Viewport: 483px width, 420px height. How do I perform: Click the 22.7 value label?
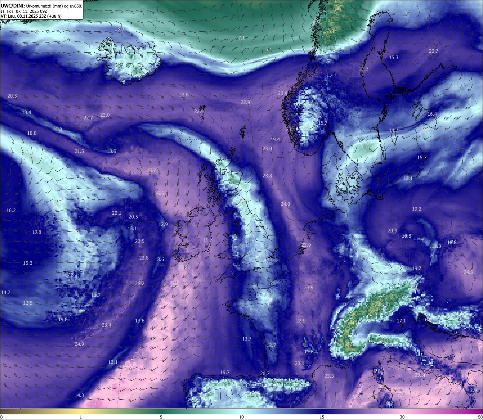point(88,118)
